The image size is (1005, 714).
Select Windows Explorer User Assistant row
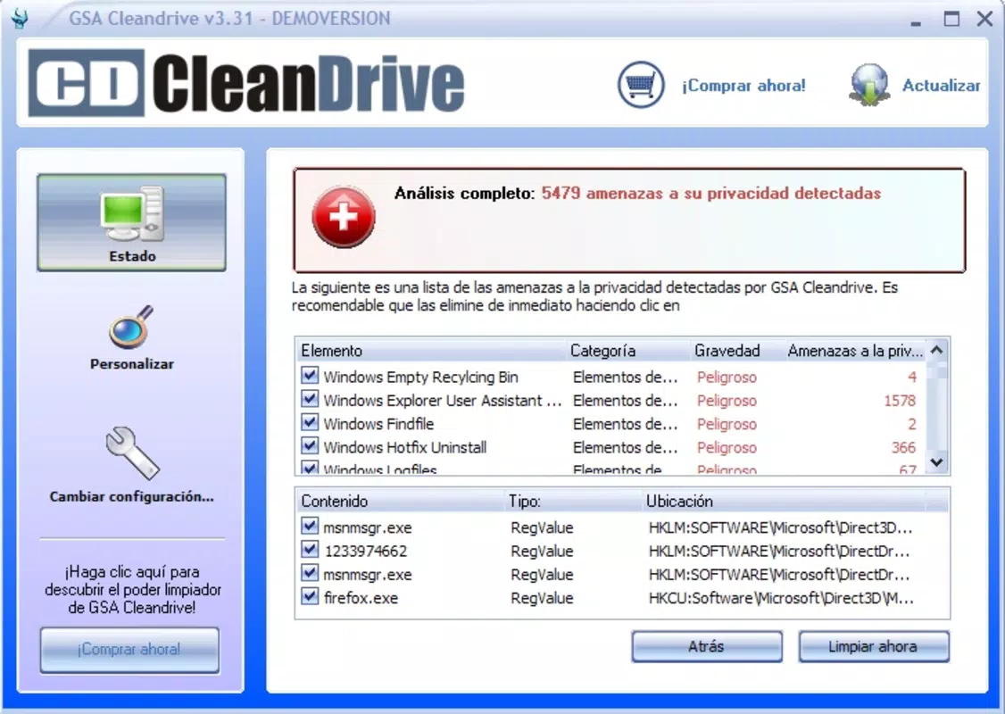[x=609, y=401]
